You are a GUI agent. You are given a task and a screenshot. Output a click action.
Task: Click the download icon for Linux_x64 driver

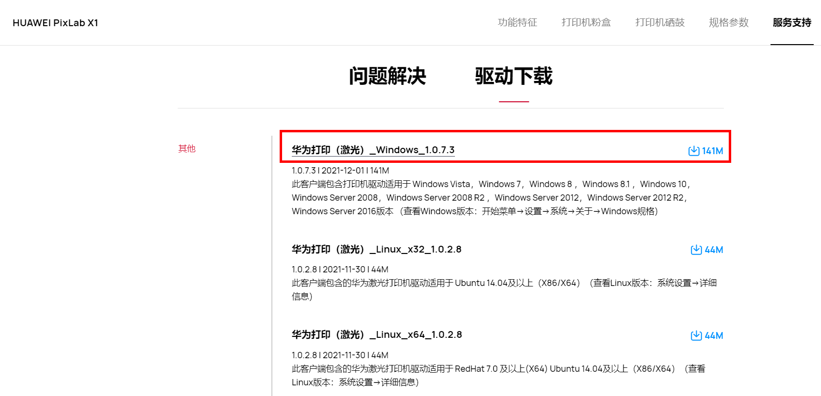[x=696, y=335]
